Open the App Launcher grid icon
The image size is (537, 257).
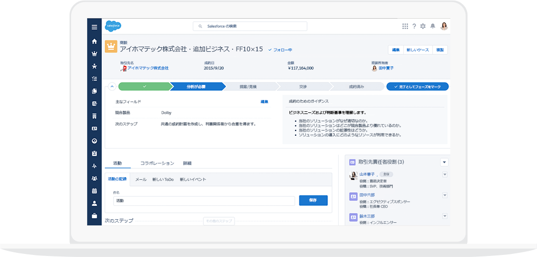click(x=405, y=26)
